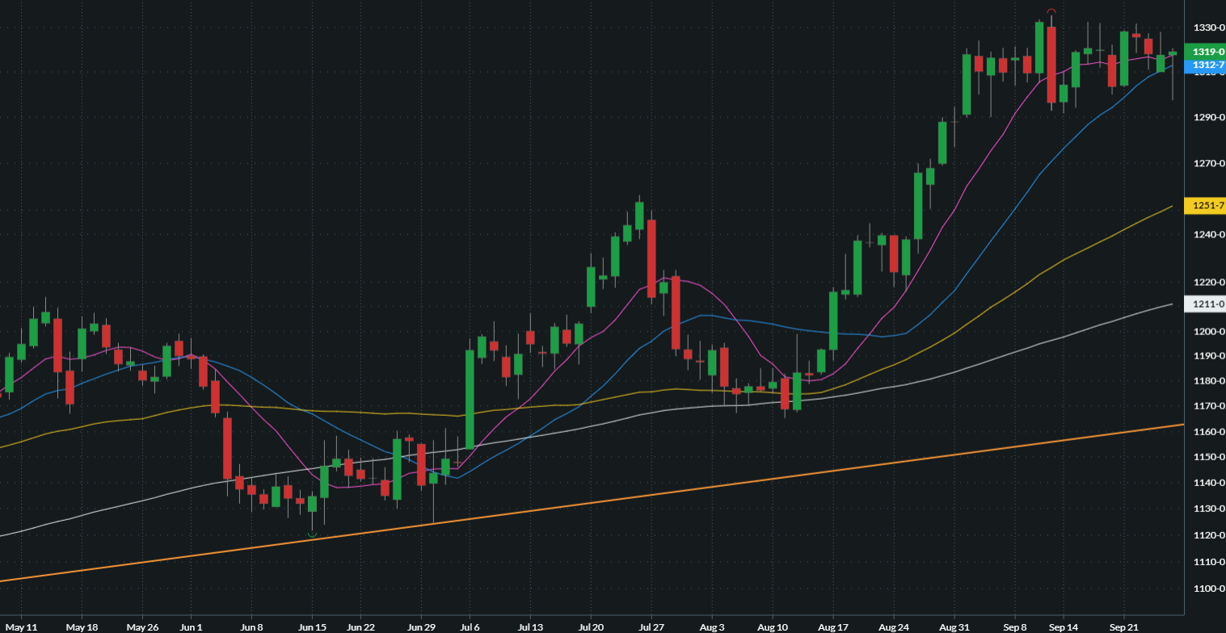The height and width of the screenshot is (633, 1226).
Task: Click the 1270-0 price axis label
Action: pyautogui.click(x=1209, y=164)
